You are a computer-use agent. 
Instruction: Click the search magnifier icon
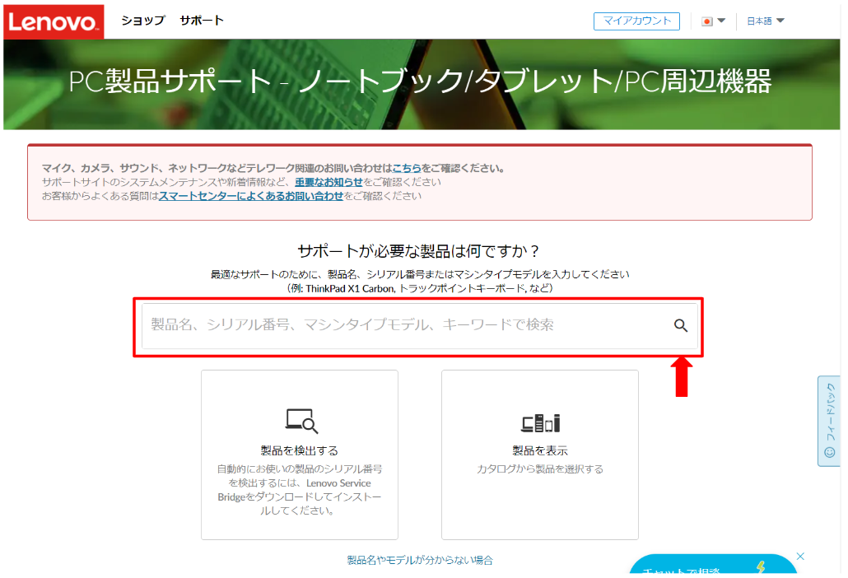(680, 325)
